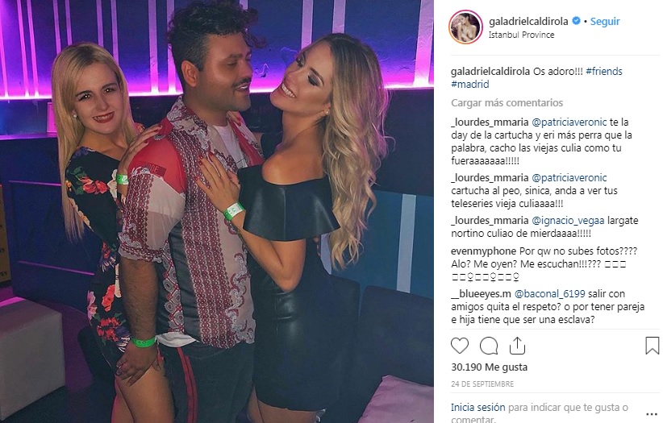Follow the account with Seguir
The image size is (663, 423).
[x=605, y=21]
